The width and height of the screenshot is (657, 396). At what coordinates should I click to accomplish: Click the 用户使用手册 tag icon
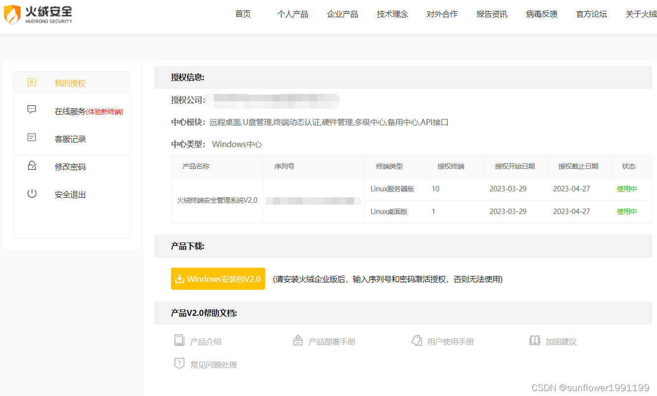pos(417,340)
